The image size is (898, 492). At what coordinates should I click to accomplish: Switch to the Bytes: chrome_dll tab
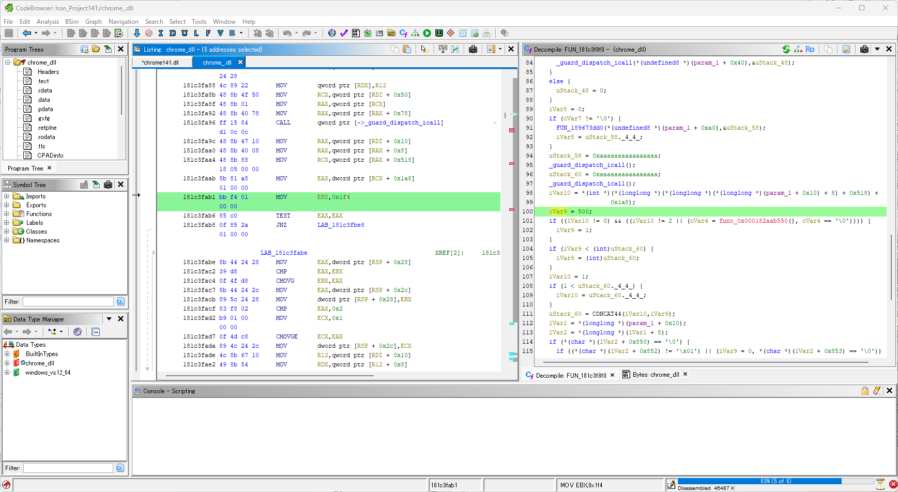[655, 375]
